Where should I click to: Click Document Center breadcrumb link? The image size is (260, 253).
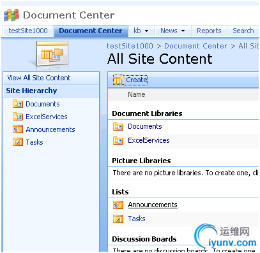(x=195, y=46)
